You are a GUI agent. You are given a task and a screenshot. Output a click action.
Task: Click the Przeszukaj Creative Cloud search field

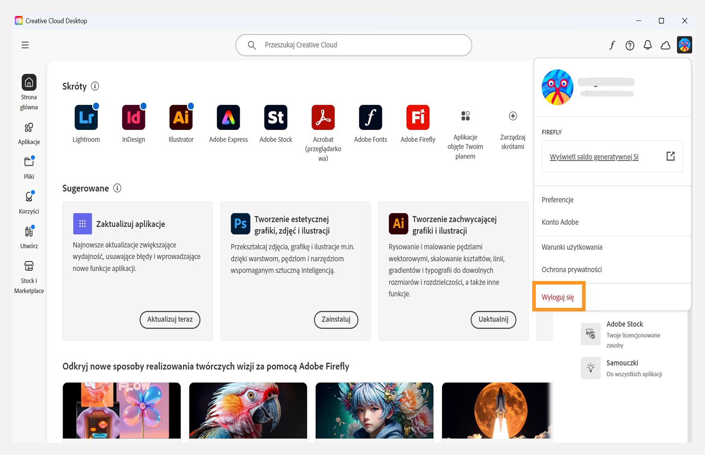click(x=354, y=45)
